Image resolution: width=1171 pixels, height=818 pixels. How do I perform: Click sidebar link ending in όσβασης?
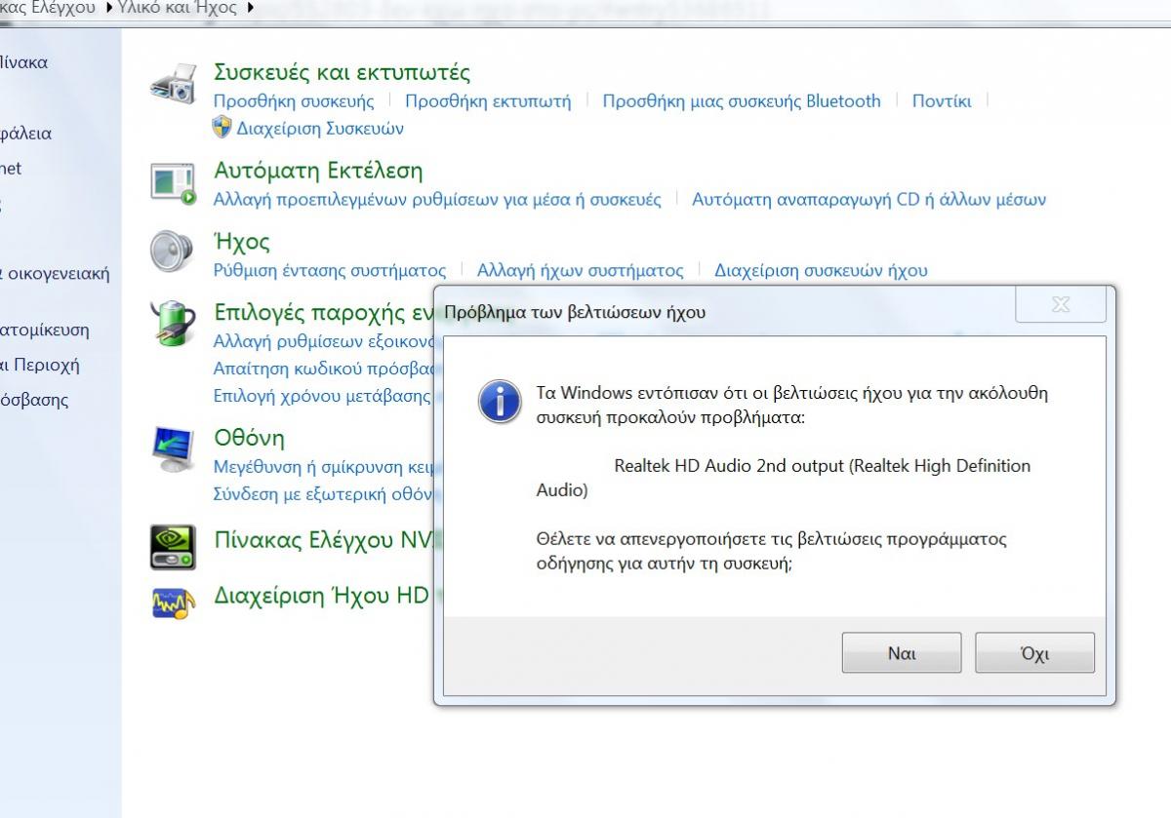[x=34, y=400]
